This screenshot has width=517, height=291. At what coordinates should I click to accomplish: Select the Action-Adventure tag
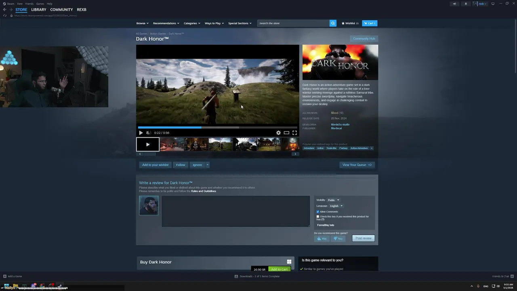(359, 148)
